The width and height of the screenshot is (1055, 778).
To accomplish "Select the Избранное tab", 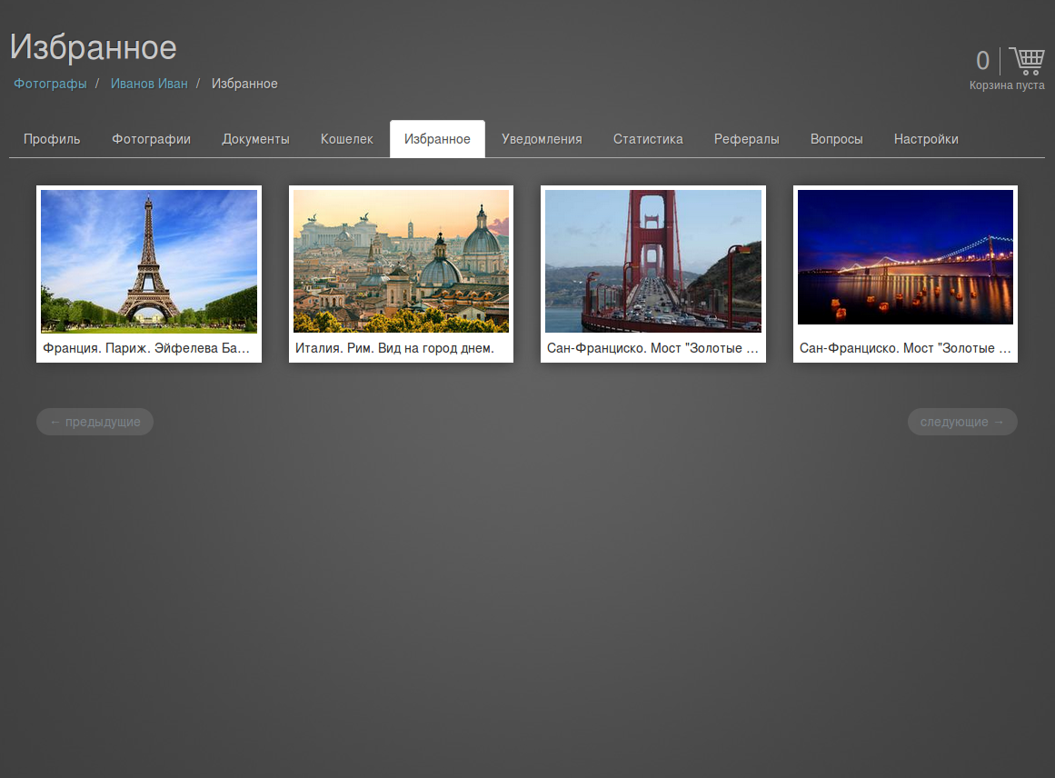I will click(437, 139).
